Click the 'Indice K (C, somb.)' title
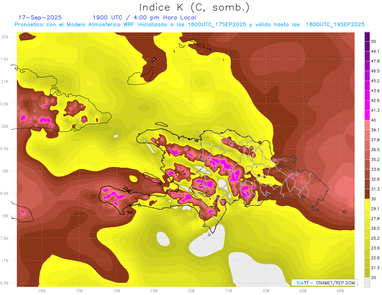Viewport: 382px width, 295px height. pos(194,7)
